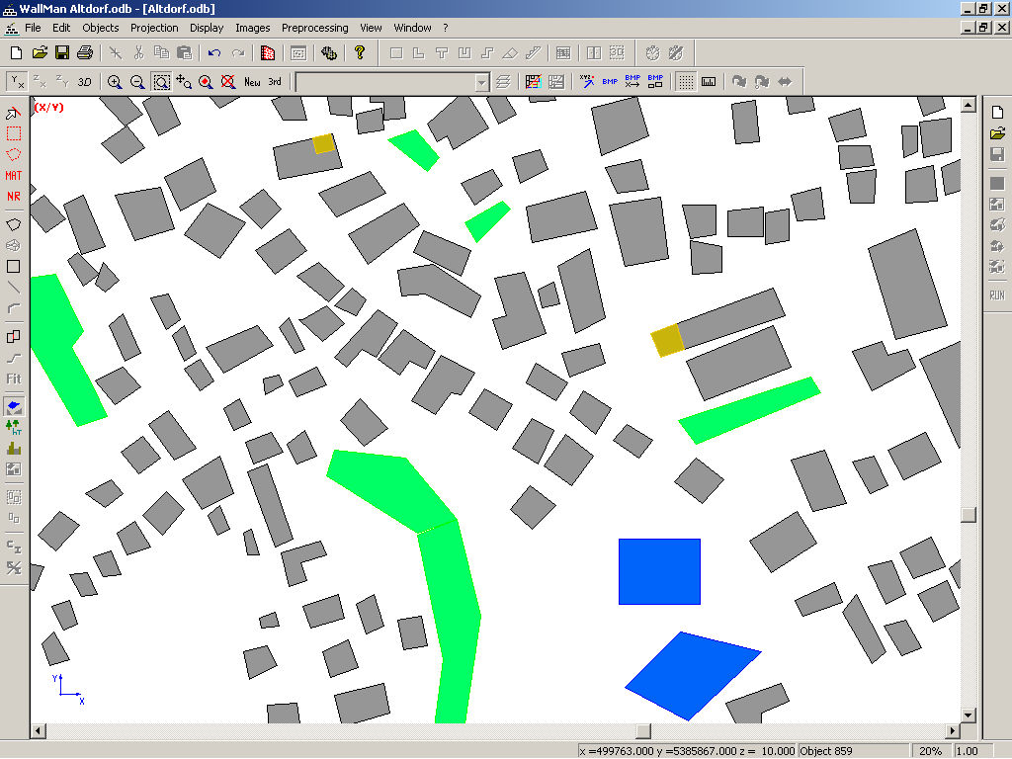1012x759 pixels.
Task: Select the rectangle selection tool in sidebar
Action: pyautogui.click(x=14, y=132)
